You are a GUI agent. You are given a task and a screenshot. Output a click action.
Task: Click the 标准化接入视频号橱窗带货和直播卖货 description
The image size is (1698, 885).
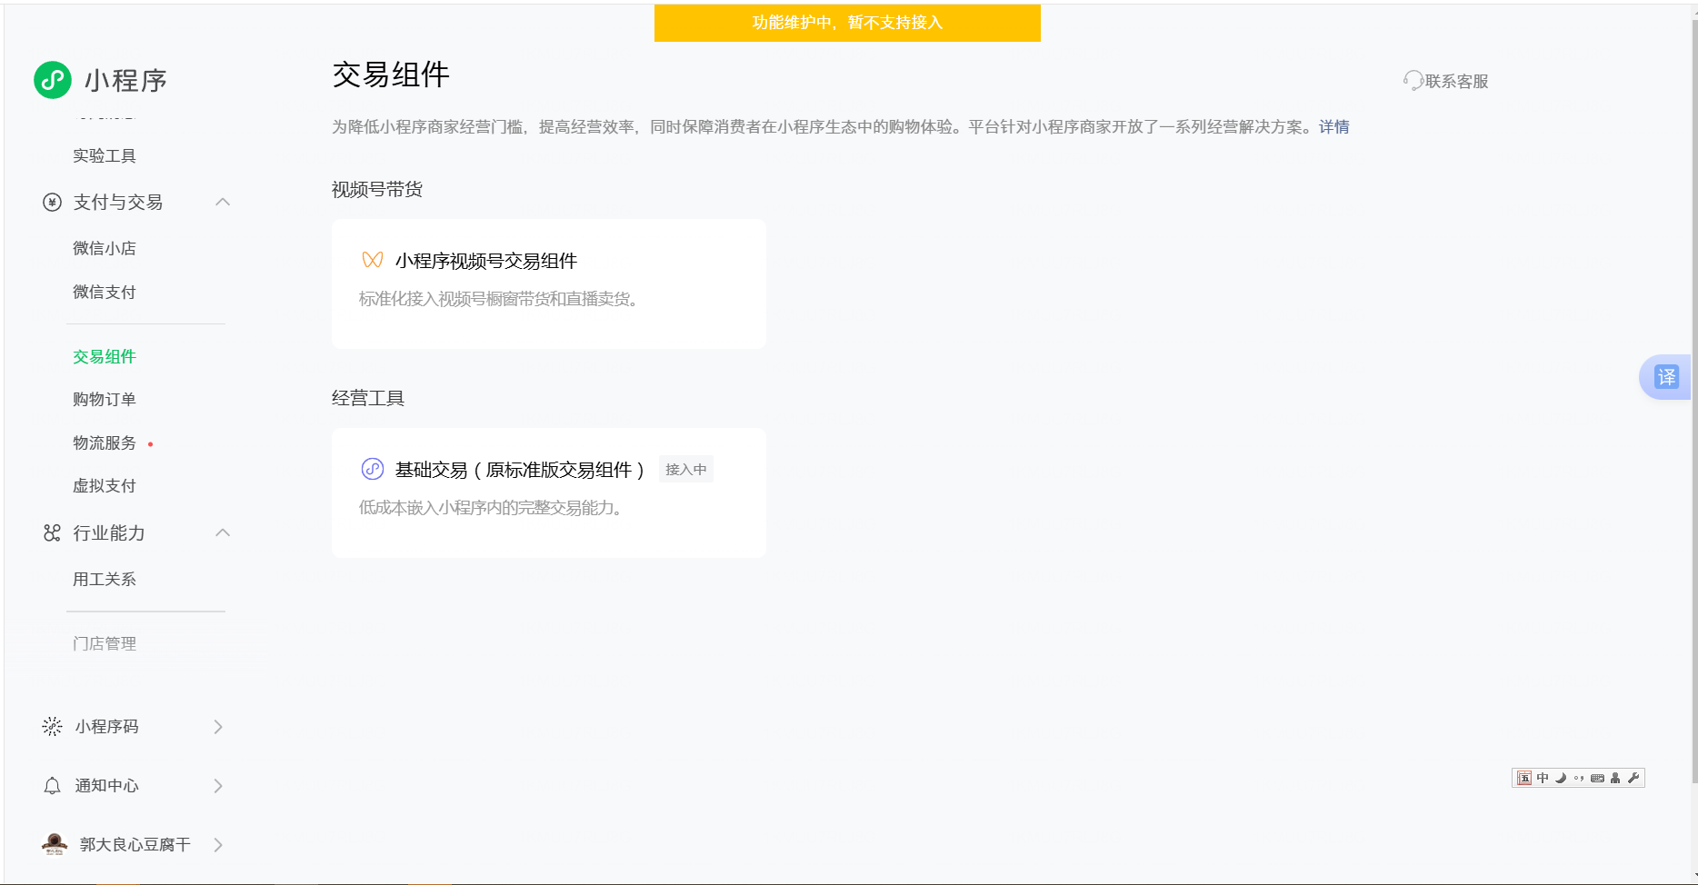point(499,299)
